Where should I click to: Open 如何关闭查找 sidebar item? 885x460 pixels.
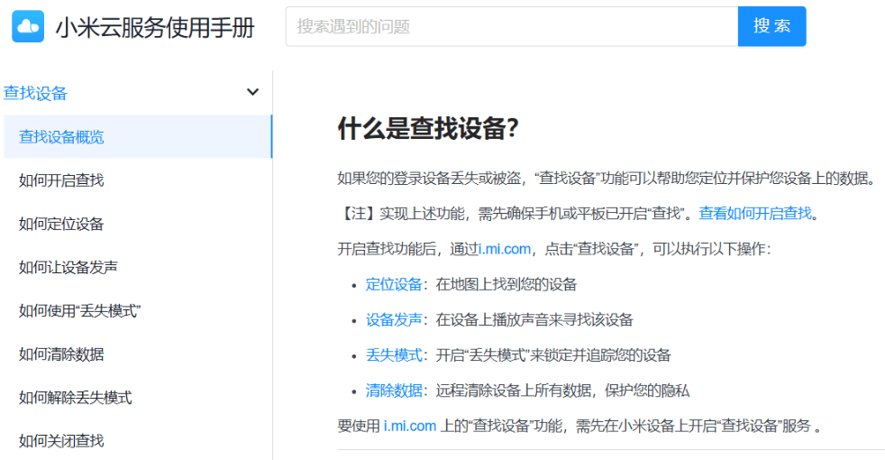point(138,440)
